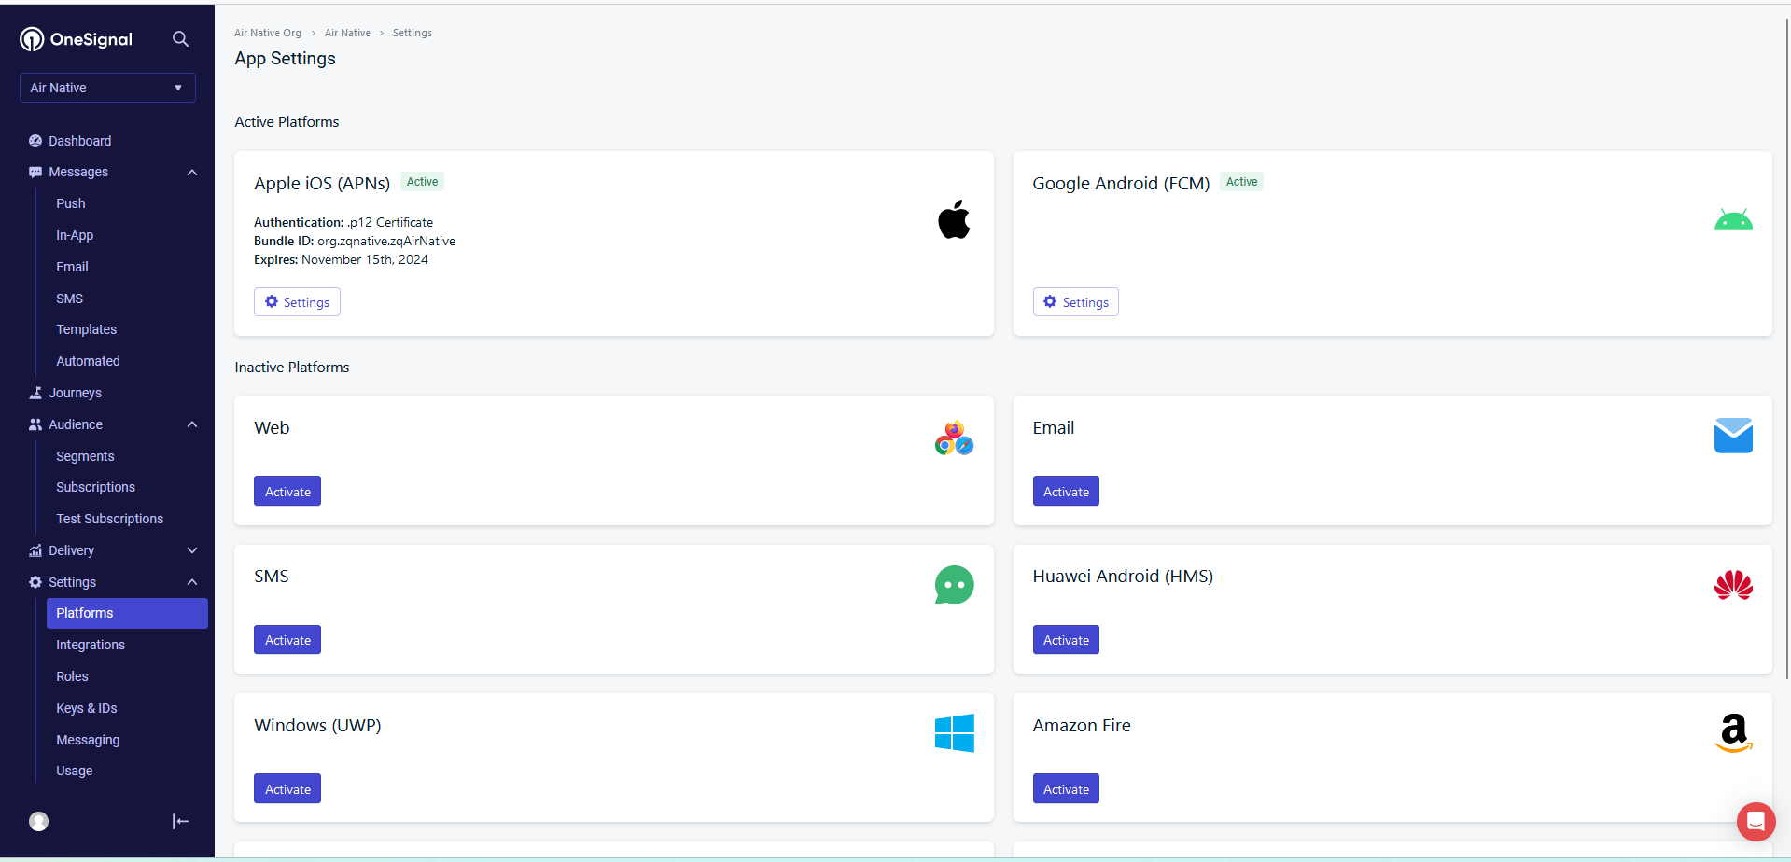The height and width of the screenshot is (862, 1791).
Task: Collapse the Settings section chevron
Action: [192, 582]
